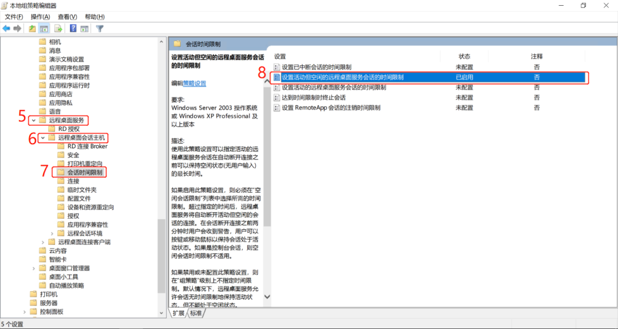
Task: Click the description pane scroll-up arrow
Action: (x=267, y=82)
